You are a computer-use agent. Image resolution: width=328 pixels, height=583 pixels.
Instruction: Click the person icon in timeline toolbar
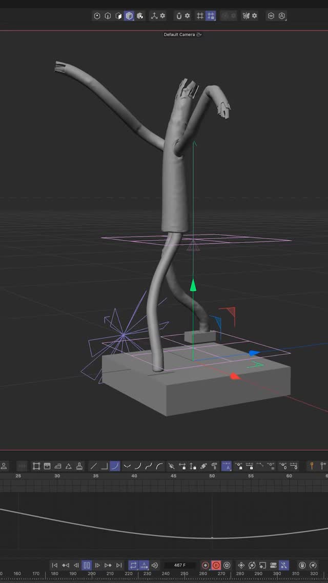point(4,466)
